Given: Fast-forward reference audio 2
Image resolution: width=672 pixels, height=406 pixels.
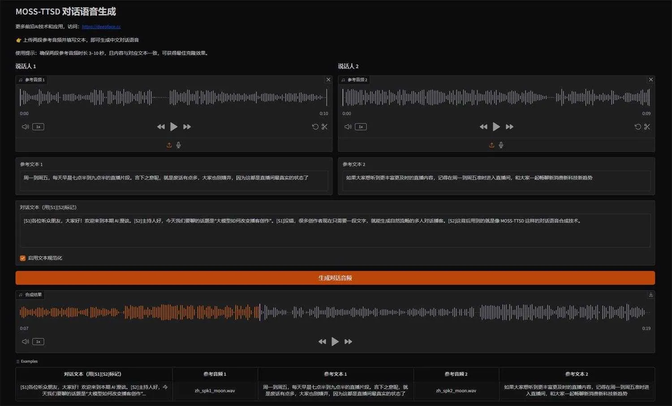Looking at the screenshot, I should click(x=510, y=127).
